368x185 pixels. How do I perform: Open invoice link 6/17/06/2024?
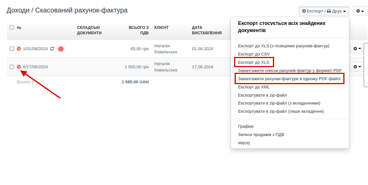[35, 67]
